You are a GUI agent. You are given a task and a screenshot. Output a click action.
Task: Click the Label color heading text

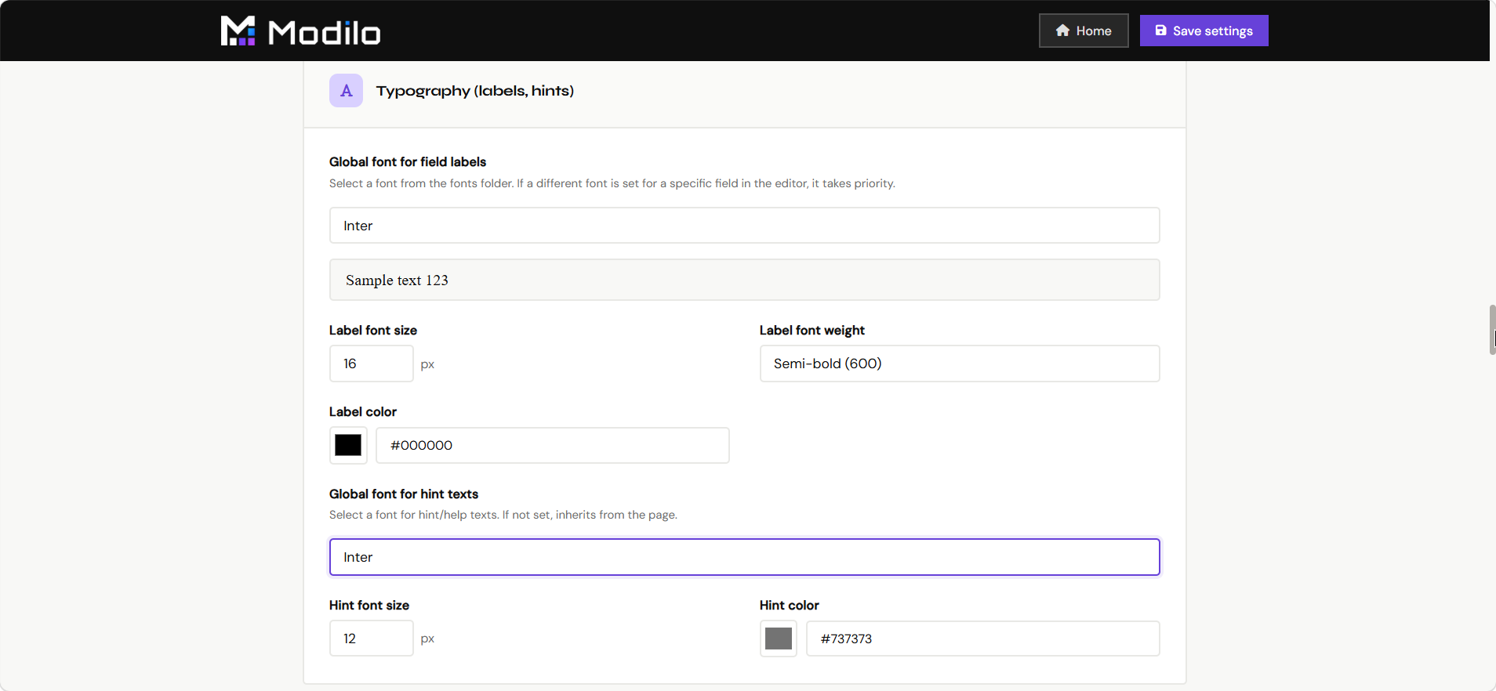(x=363, y=412)
